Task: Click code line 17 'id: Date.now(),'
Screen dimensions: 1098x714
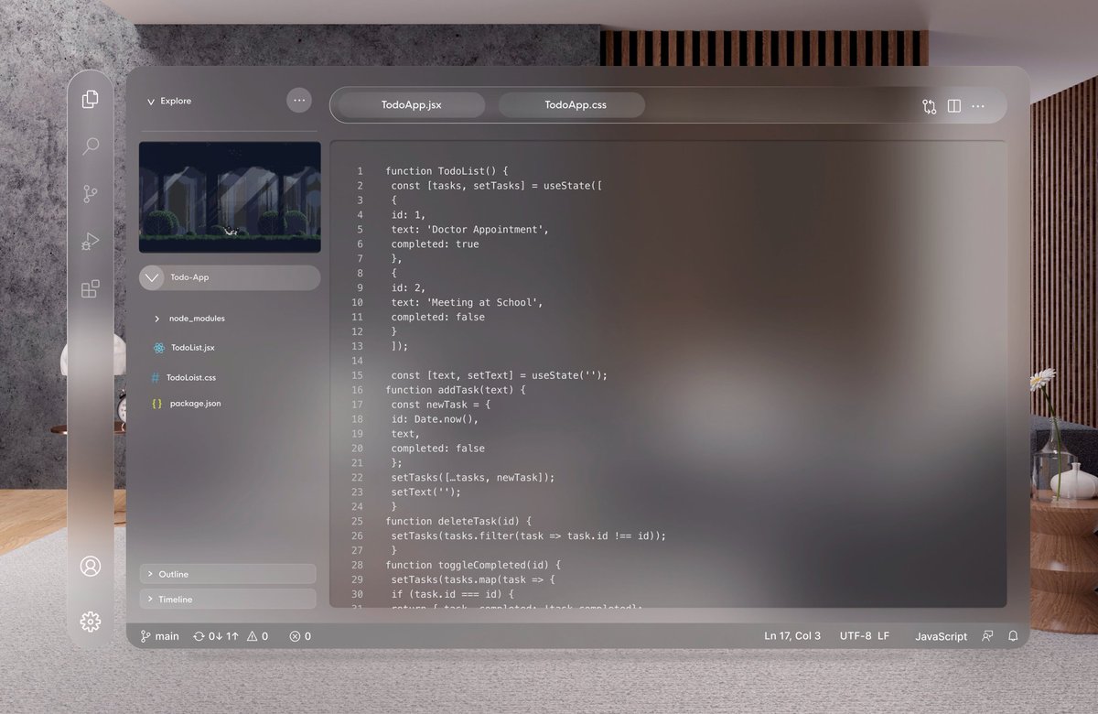Action: pyautogui.click(x=435, y=419)
